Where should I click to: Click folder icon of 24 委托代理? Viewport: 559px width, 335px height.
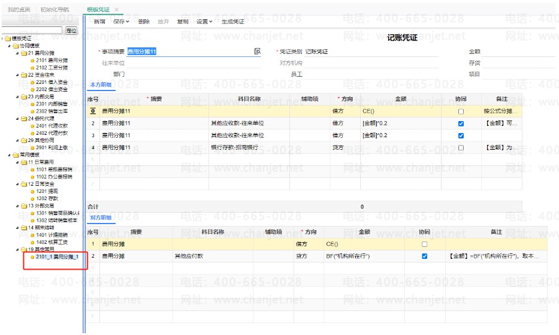pos(24,119)
